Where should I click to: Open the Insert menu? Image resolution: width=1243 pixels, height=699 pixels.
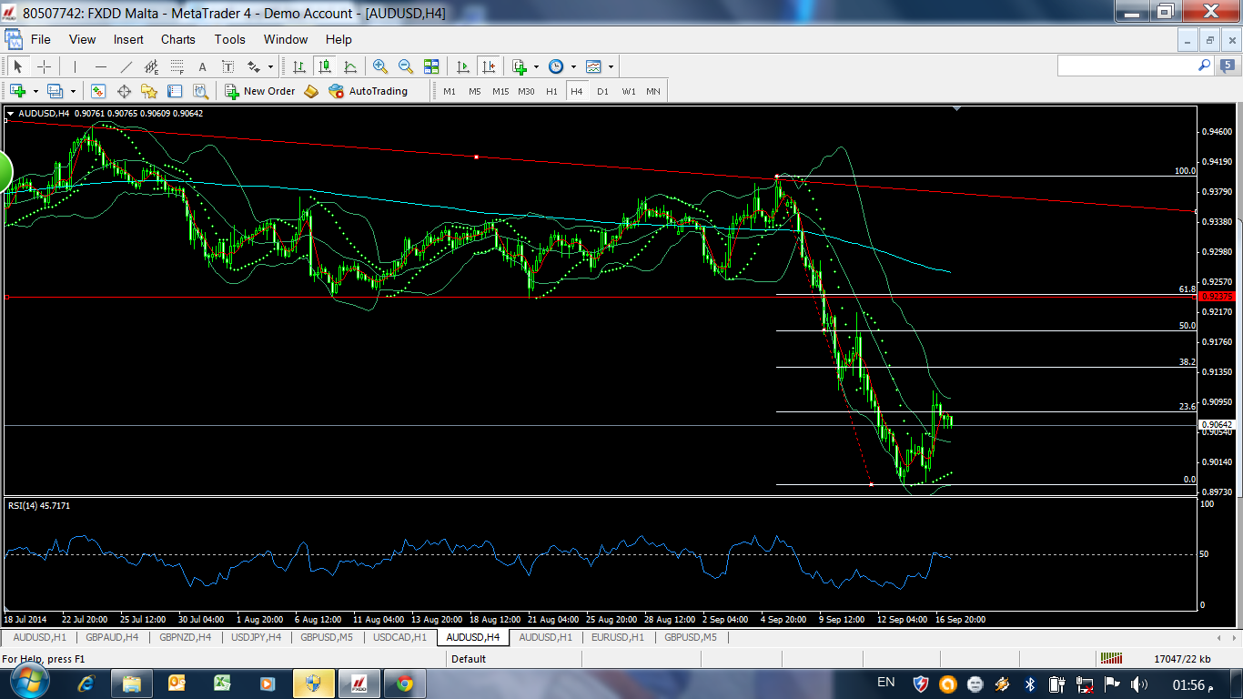[x=128, y=39]
